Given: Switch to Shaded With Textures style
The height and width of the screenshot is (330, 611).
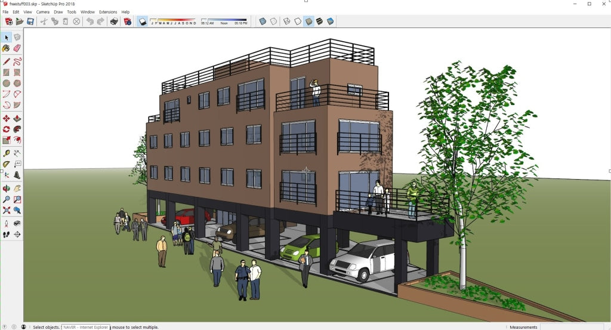Looking at the screenshot, I should point(308,21).
